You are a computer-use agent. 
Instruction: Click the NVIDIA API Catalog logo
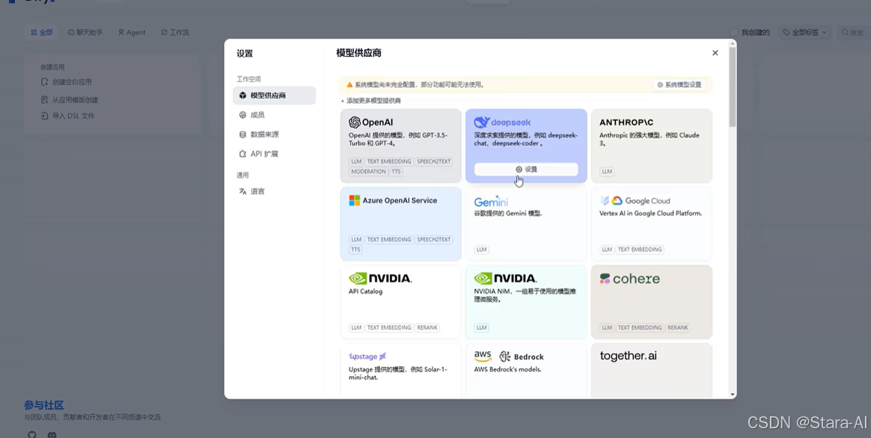pyautogui.click(x=380, y=278)
